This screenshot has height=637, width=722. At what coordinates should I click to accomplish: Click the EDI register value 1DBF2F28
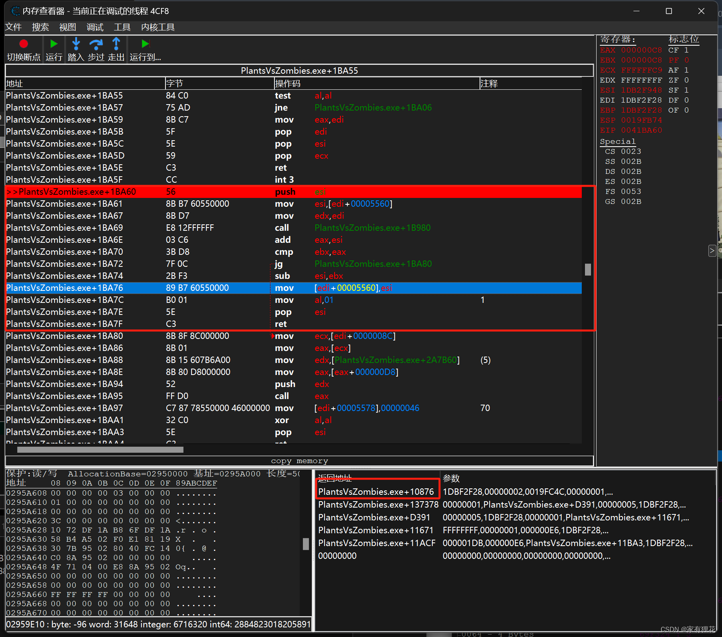tap(641, 100)
